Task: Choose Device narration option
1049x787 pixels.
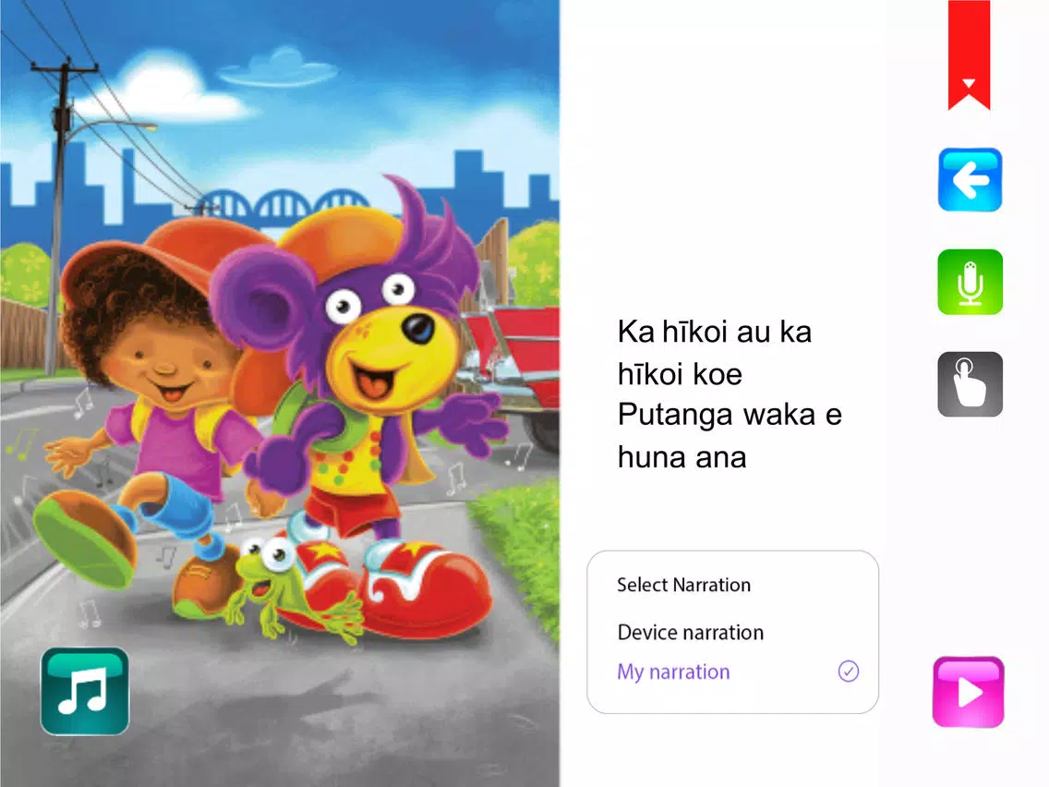Action: pos(691,633)
